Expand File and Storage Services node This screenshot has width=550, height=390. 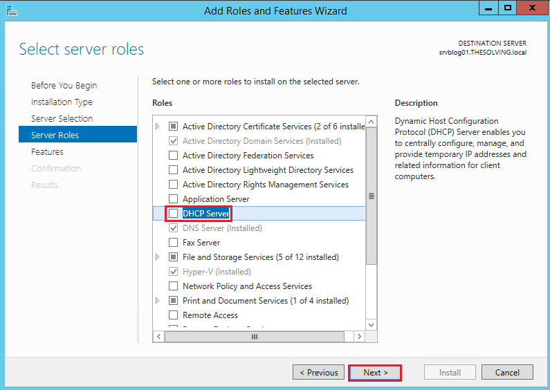coord(158,257)
